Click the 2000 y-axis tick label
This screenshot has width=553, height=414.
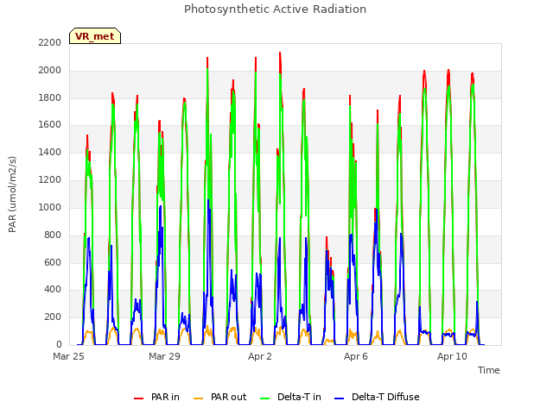click(50, 71)
